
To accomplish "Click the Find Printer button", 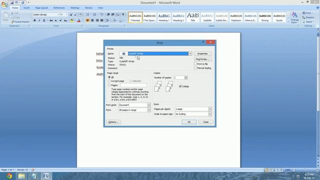I will 202,59.
